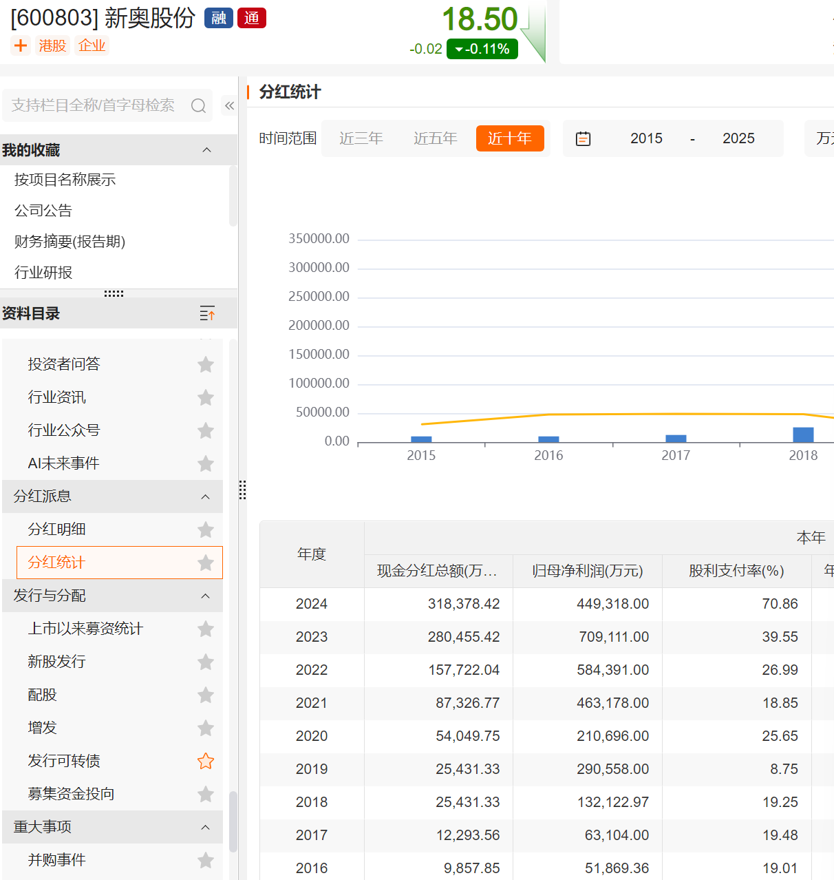The image size is (834, 880).
Task: Click the 2024 cash dividend value 318,378.42
Action: point(464,604)
